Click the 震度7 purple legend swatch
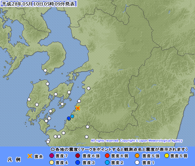The width and height of the screenshot is (195, 166). click(x=51, y=156)
